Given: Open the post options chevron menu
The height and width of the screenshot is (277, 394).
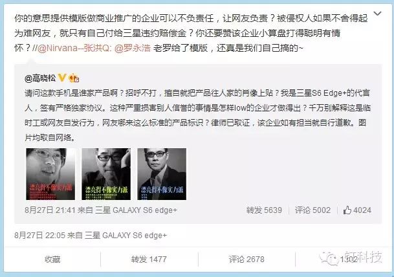Looking at the screenshot, I should (377, 14).
